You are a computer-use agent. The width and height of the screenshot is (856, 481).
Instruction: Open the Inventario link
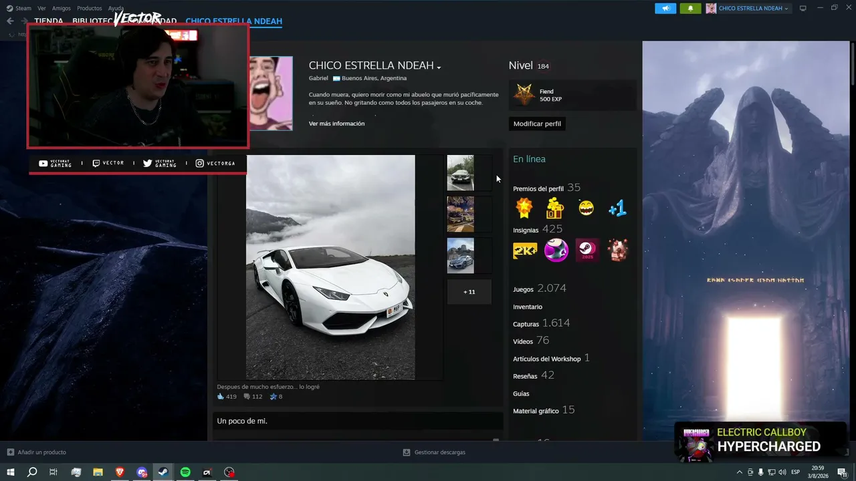tap(528, 307)
